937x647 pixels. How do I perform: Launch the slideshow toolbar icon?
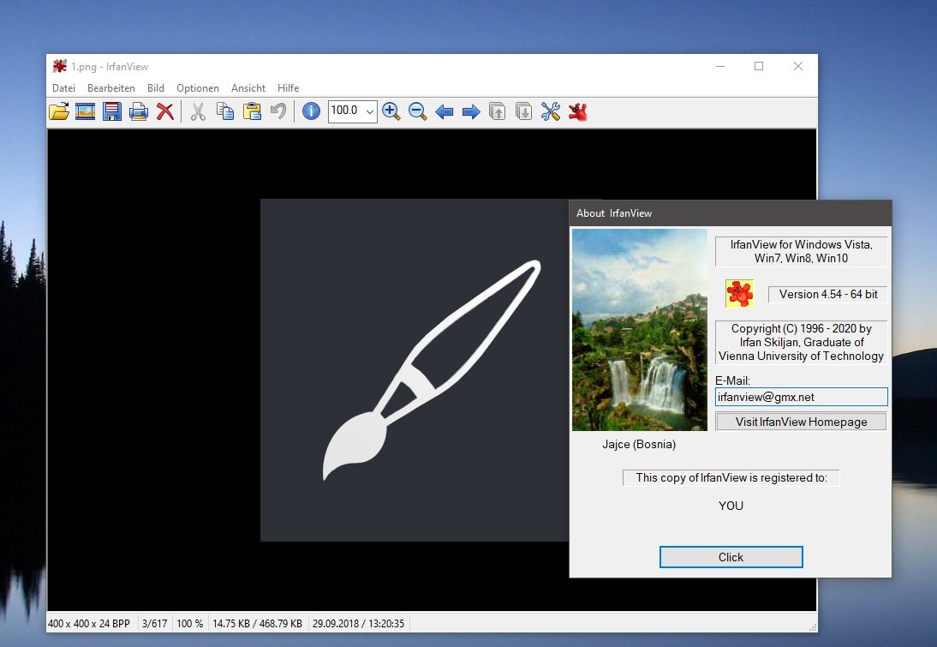point(86,111)
